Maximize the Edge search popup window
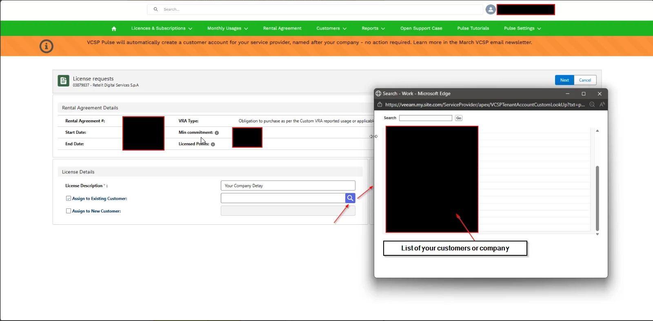Screen dimensions: 653x321 [584, 94]
